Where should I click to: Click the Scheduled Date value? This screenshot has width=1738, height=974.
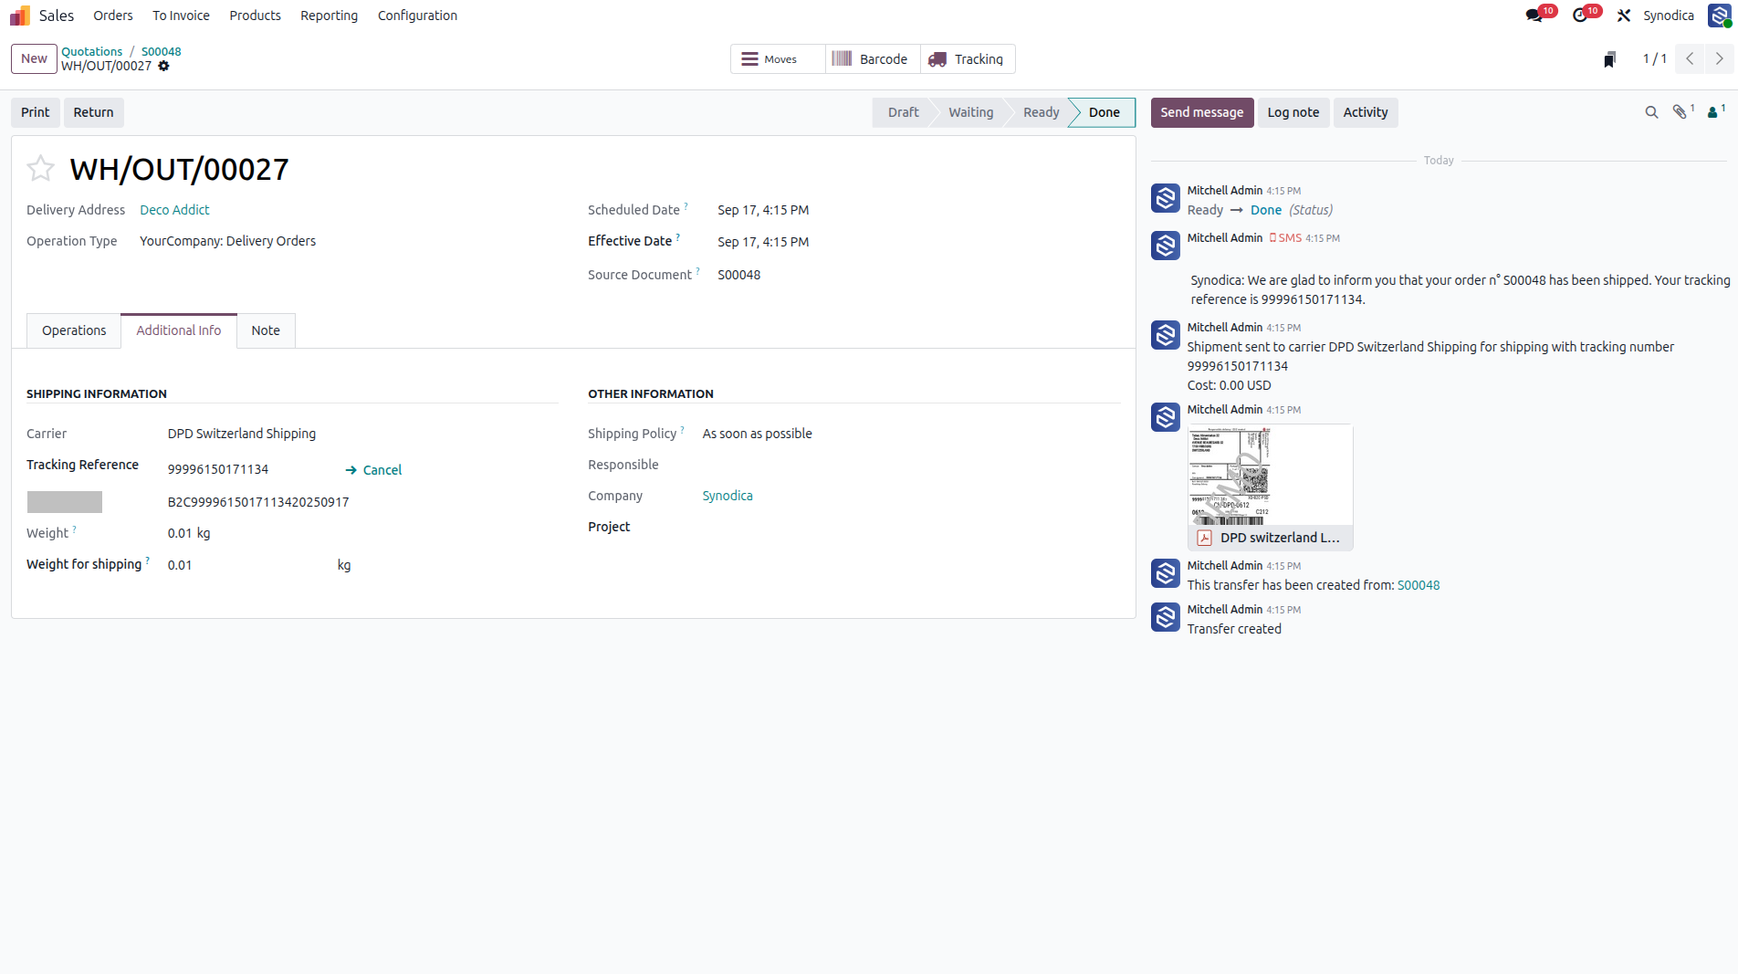tap(763, 210)
